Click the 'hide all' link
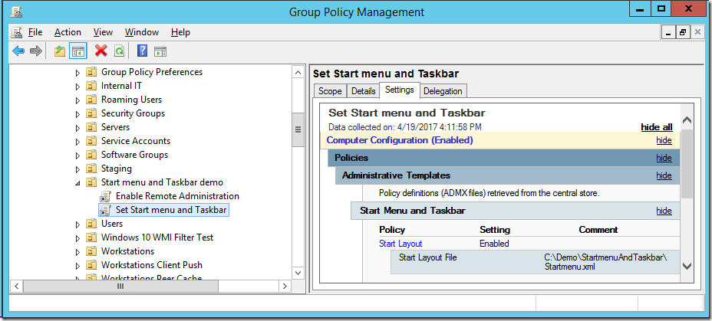This screenshot has width=712, height=321. (x=656, y=127)
